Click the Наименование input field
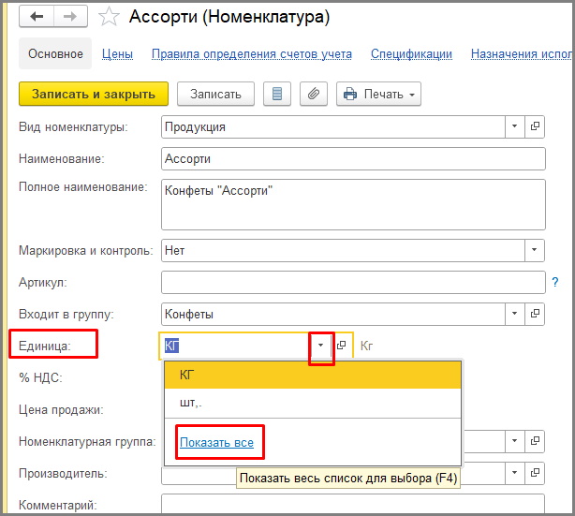Screen dimensions: 575x516 [x=352, y=159]
